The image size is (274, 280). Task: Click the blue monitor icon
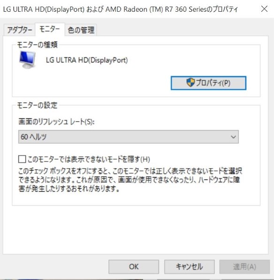click(27, 60)
